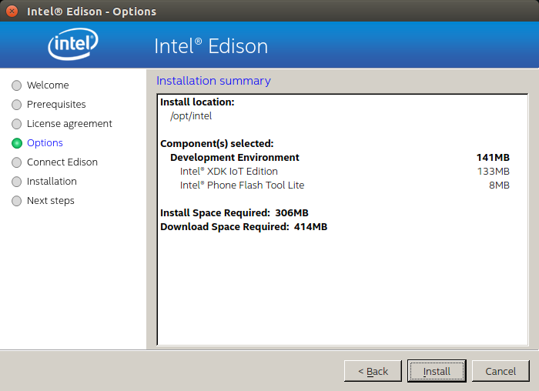This screenshot has width=539, height=391.
Task: Click the /opt/intel install path
Action: click(x=191, y=116)
